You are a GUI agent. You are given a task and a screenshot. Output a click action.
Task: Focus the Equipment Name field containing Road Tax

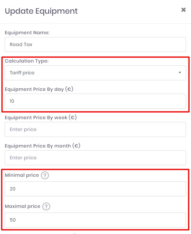click(95, 44)
